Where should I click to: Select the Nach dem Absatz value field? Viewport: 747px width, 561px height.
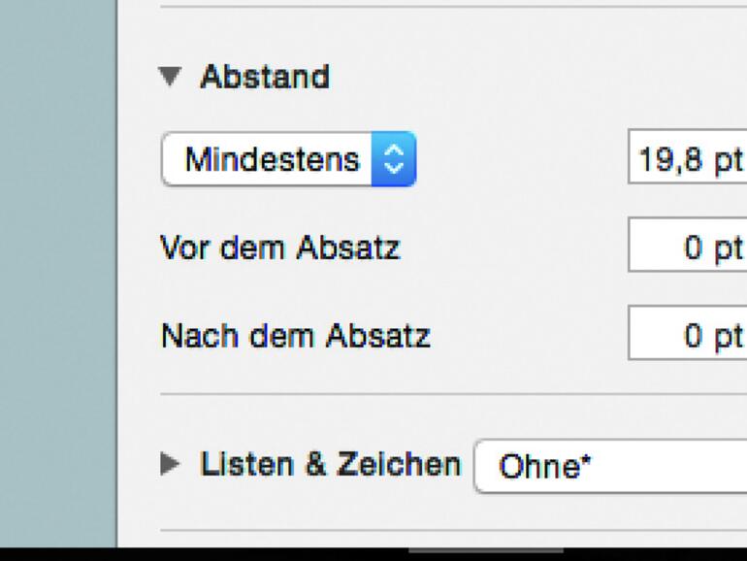[x=687, y=336]
